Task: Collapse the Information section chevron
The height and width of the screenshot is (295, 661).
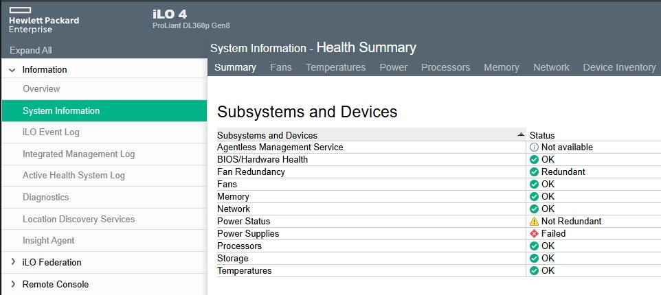Action: click(12, 70)
